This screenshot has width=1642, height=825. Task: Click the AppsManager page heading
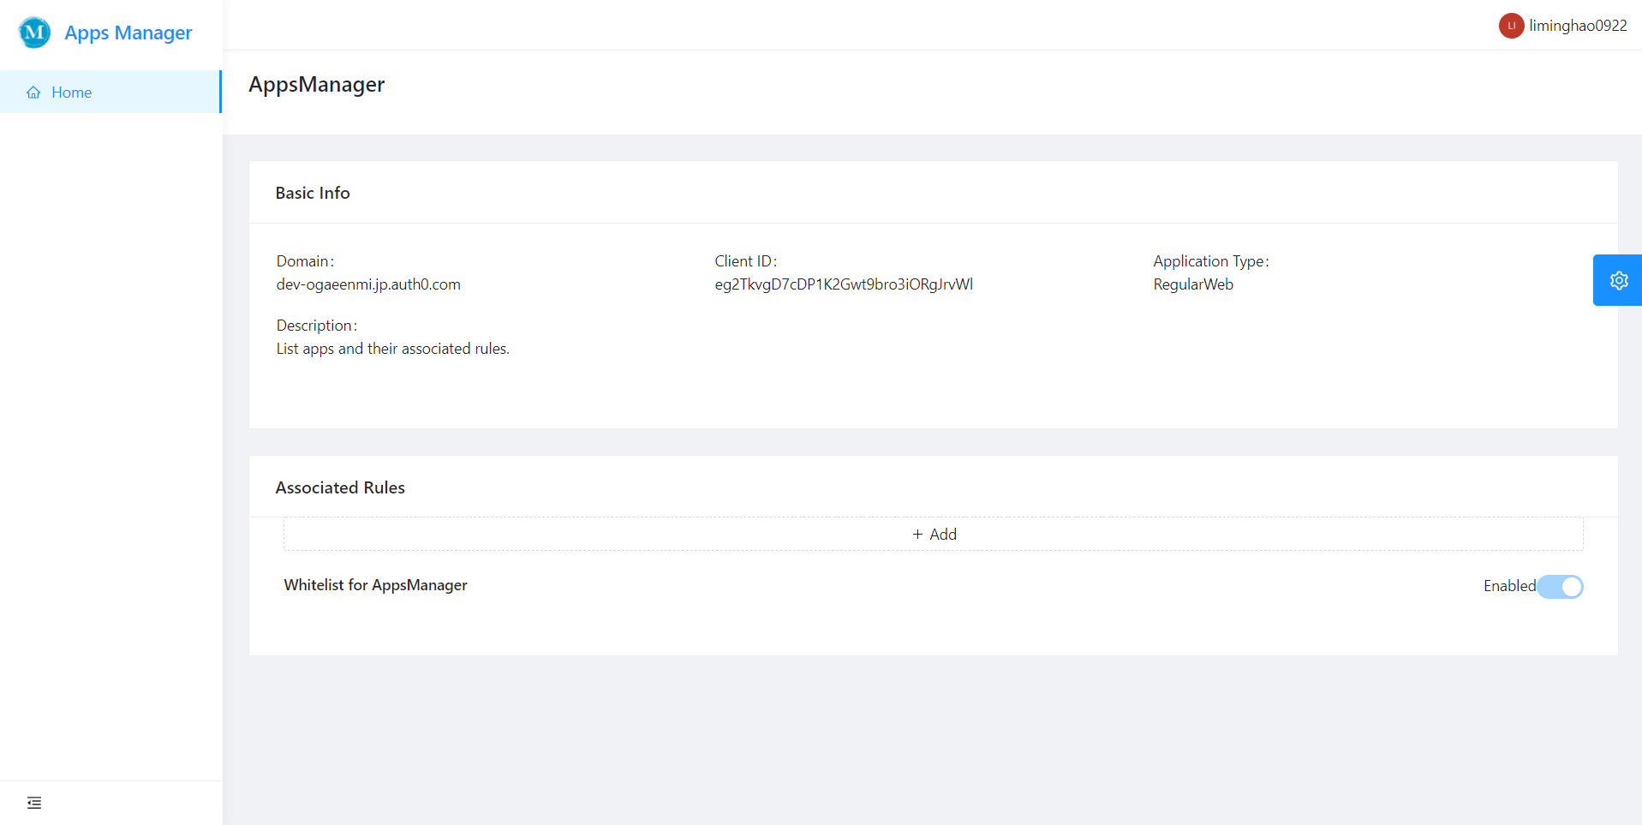click(x=317, y=85)
